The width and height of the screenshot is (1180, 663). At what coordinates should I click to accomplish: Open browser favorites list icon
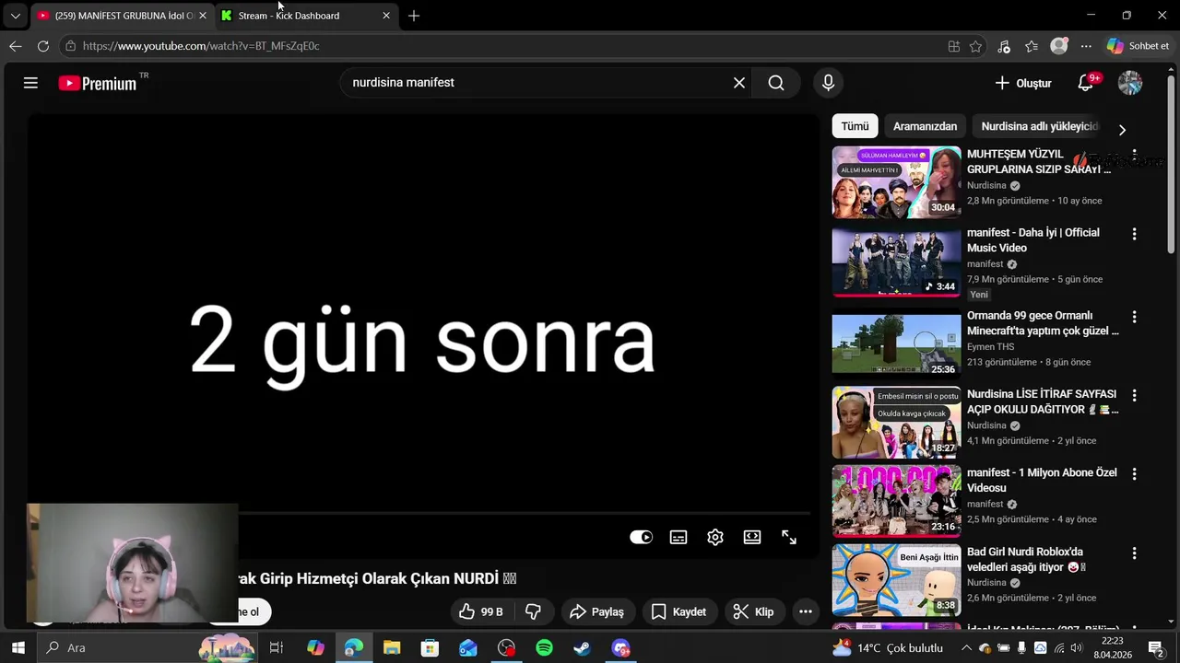click(x=1032, y=46)
